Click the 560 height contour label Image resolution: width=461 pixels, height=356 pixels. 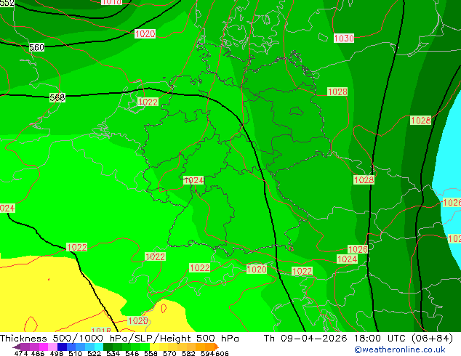tap(37, 47)
